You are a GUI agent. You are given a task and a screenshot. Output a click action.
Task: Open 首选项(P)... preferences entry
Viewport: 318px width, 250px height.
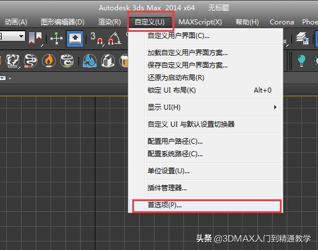[x=206, y=205]
